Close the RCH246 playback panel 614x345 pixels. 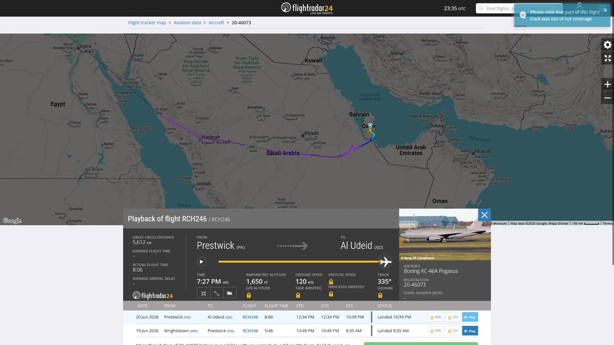(485, 215)
